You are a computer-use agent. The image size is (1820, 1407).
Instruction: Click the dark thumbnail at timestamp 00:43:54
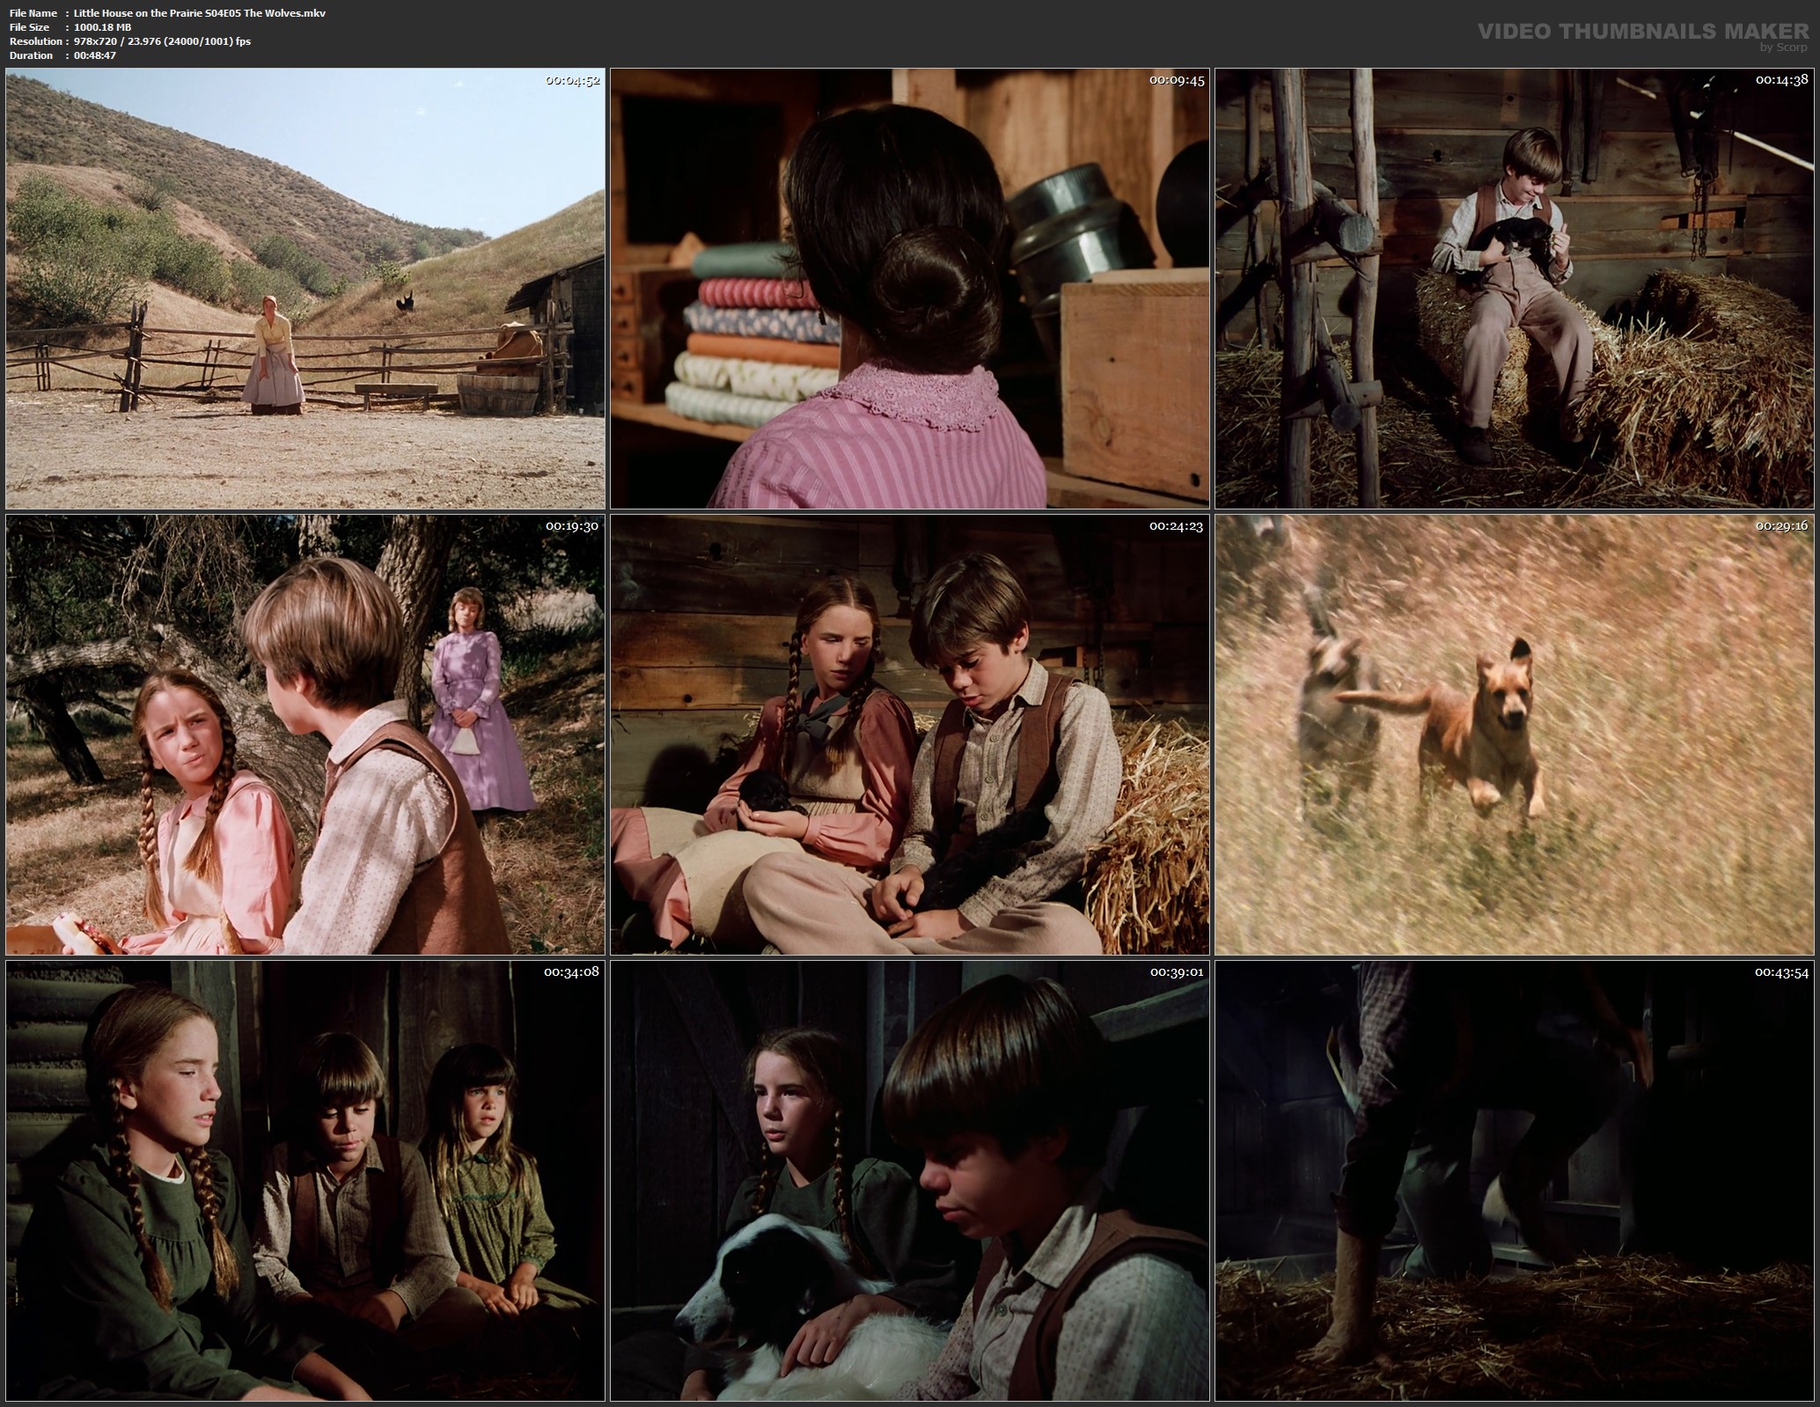1514,1180
